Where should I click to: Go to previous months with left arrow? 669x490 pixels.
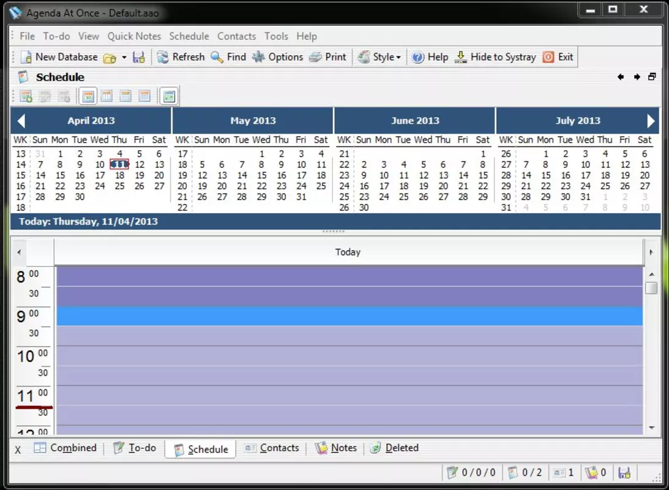21,121
